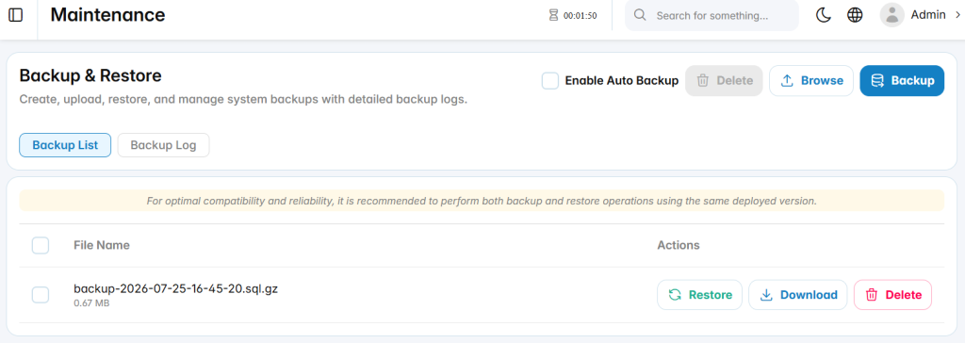Click the Enable Auto Backup label
The height and width of the screenshot is (343, 965).
pos(622,81)
